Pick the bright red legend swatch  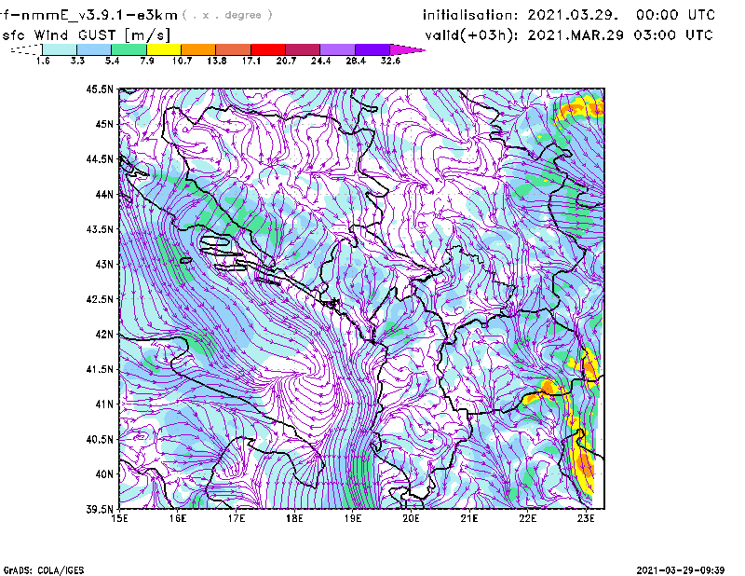[268, 49]
